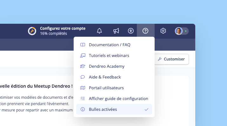This screenshot has width=227, height=126.
Task: Select Afficher guide de configuration
Action: (114, 98)
